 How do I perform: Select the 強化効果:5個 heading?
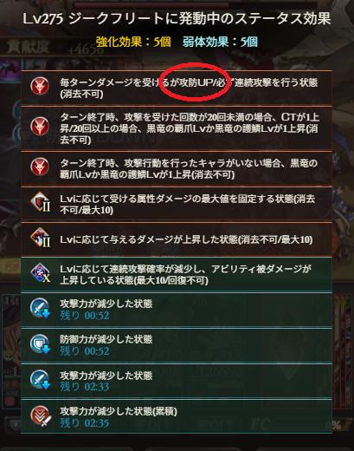133,42
